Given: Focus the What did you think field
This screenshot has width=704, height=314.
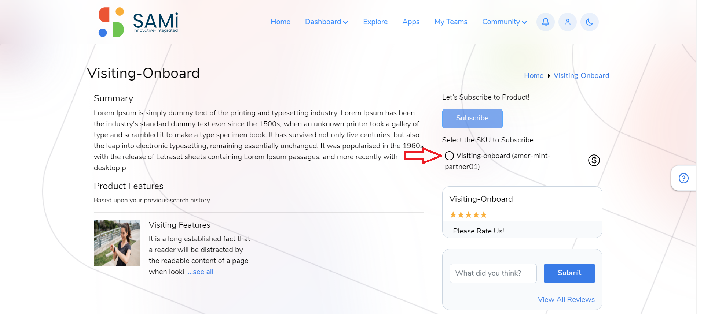Looking at the screenshot, I should pyautogui.click(x=493, y=273).
